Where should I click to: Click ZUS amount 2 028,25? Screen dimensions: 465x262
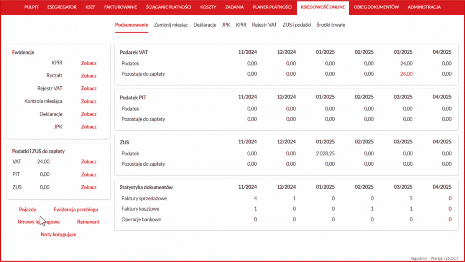click(325, 153)
